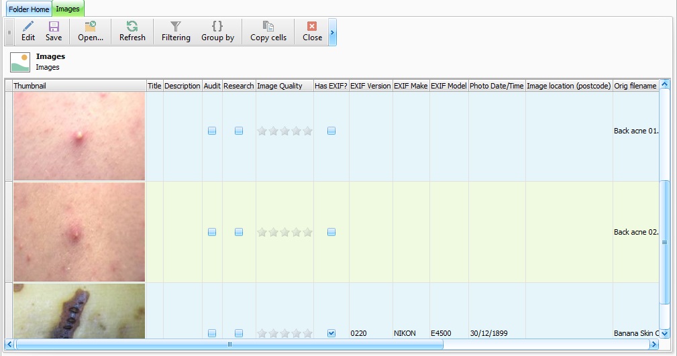
Task: Switch to the Folder Home tab
Action: 29,9
